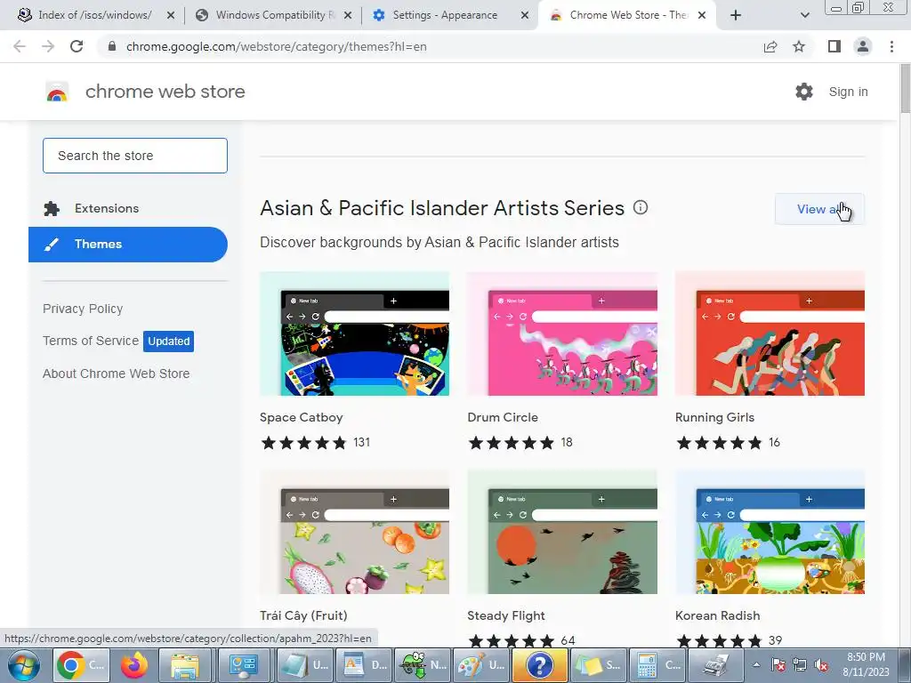Close the Windows Compatibility tab
Image resolution: width=911 pixels, height=683 pixels.
[348, 15]
